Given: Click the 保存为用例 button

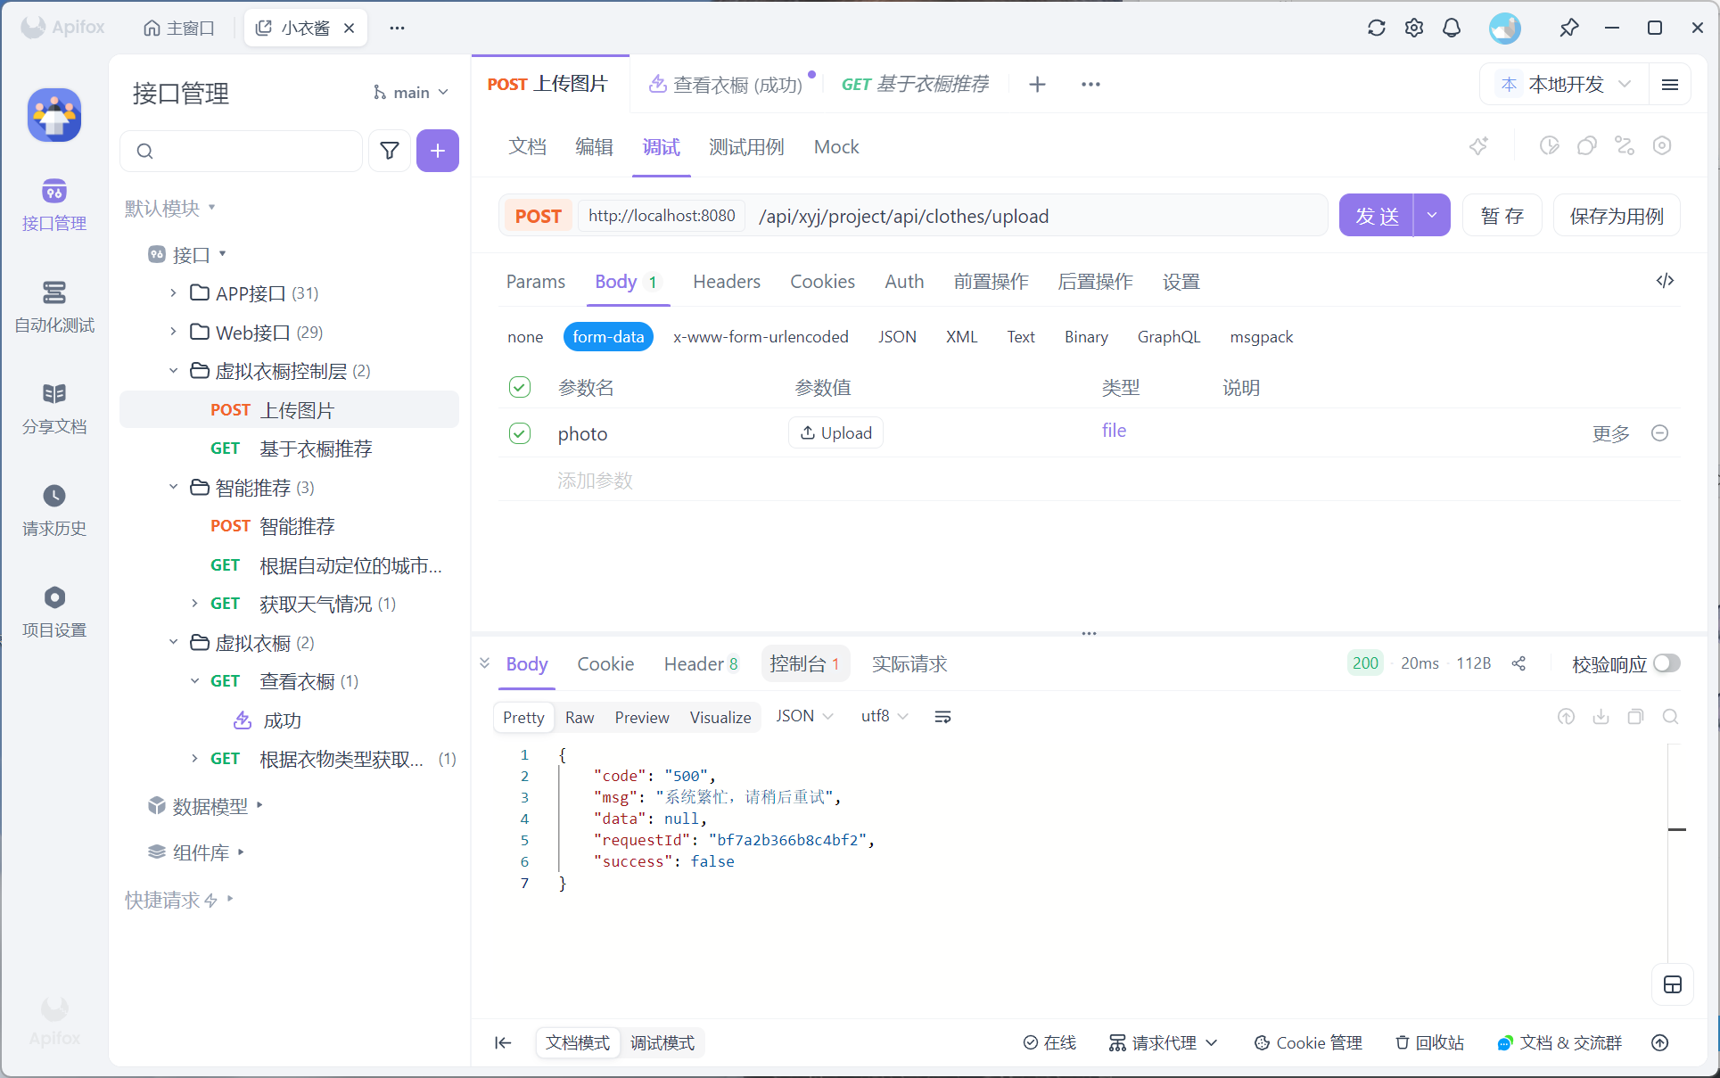Looking at the screenshot, I should pyautogui.click(x=1616, y=216).
